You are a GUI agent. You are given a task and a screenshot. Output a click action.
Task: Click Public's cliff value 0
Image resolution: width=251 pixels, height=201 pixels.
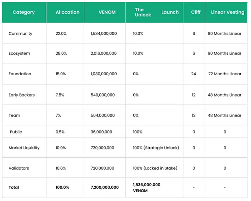194,132
